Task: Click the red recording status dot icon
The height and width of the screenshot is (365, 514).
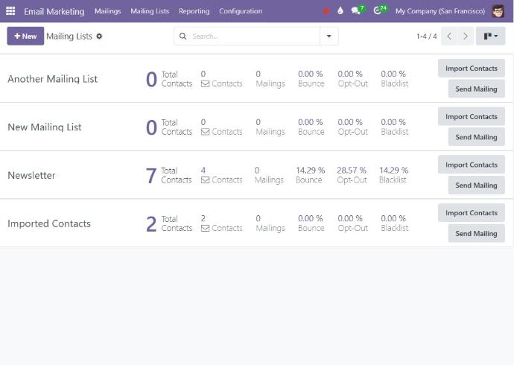Action: (326, 11)
